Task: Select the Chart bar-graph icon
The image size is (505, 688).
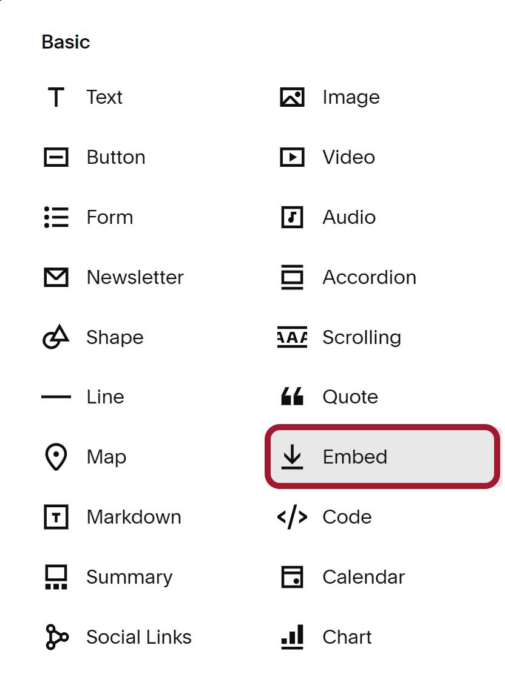Action: tap(293, 637)
